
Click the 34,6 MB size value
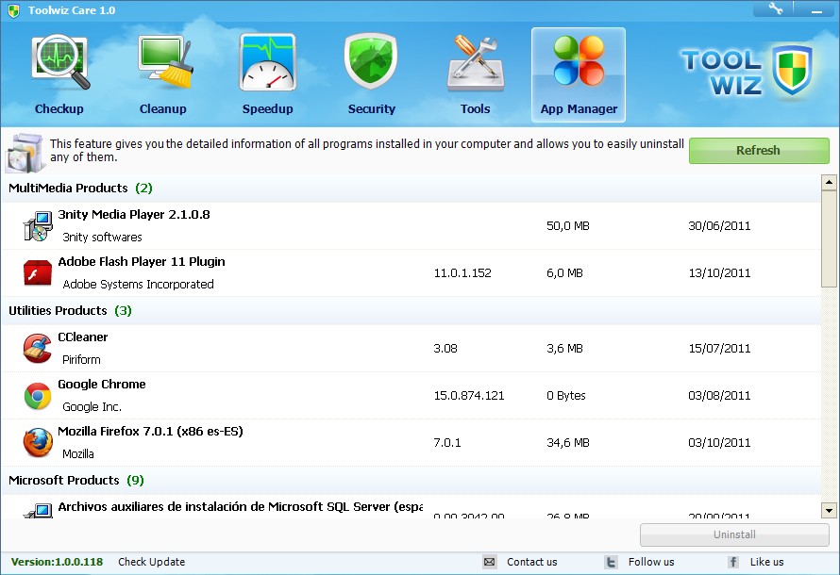point(568,442)
